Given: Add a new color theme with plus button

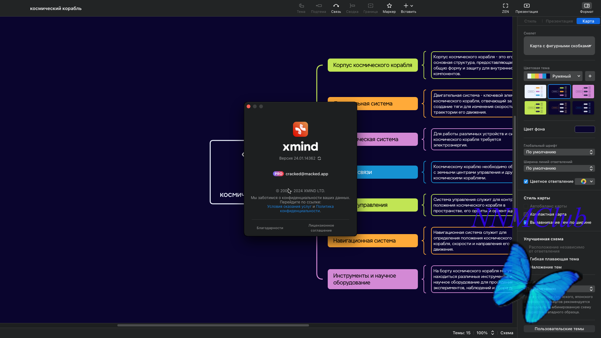Looking at the screenshot, I should [x=590, y=76].
